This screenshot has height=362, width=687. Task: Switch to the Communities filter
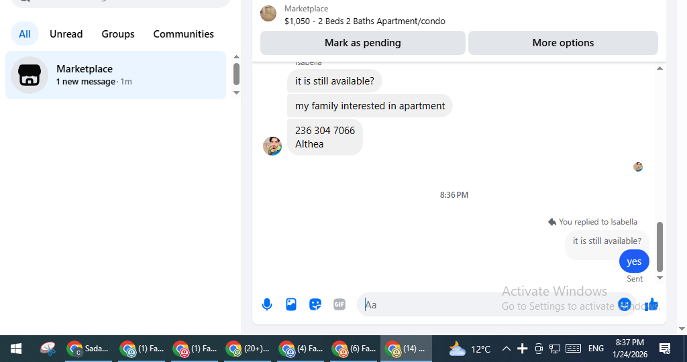coord(184,34)
